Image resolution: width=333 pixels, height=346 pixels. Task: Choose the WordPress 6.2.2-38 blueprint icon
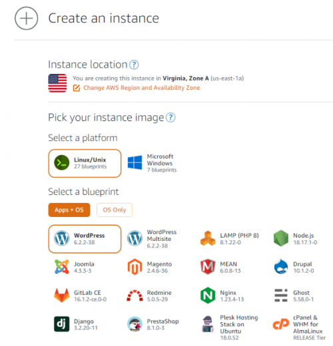pos(62,238)
